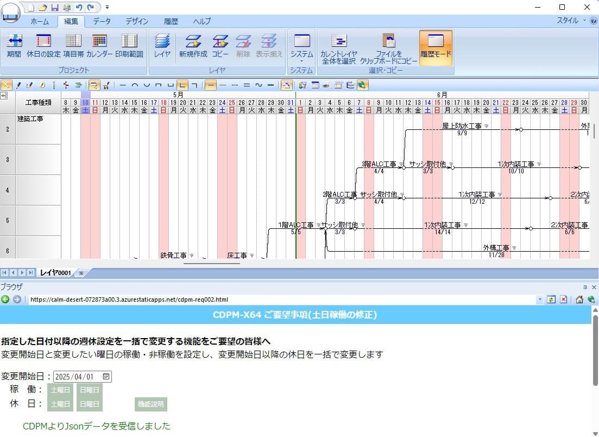Open quick access toolbar customize dropdown
599x437 pixels.
pos(108,7)
